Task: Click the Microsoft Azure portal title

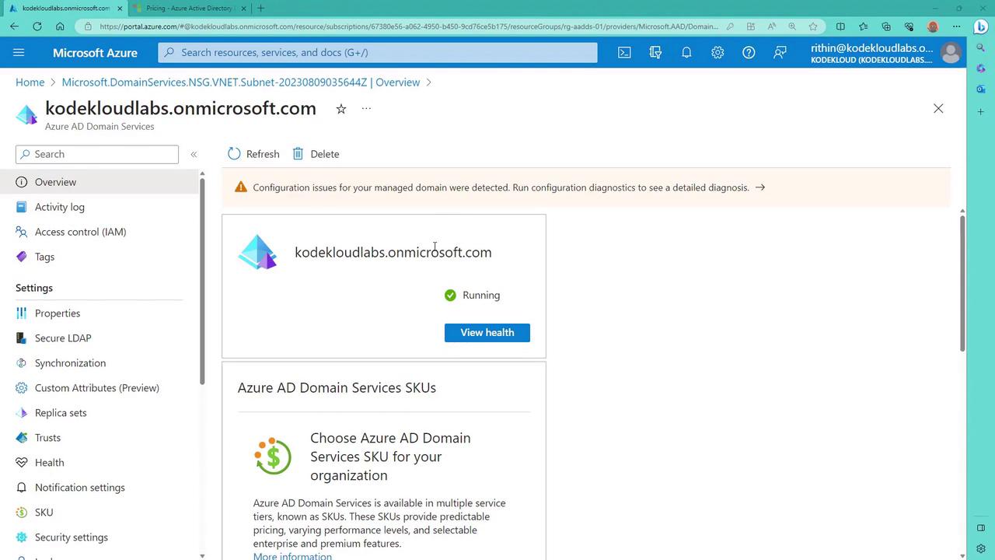Action: tap(95, 52)
